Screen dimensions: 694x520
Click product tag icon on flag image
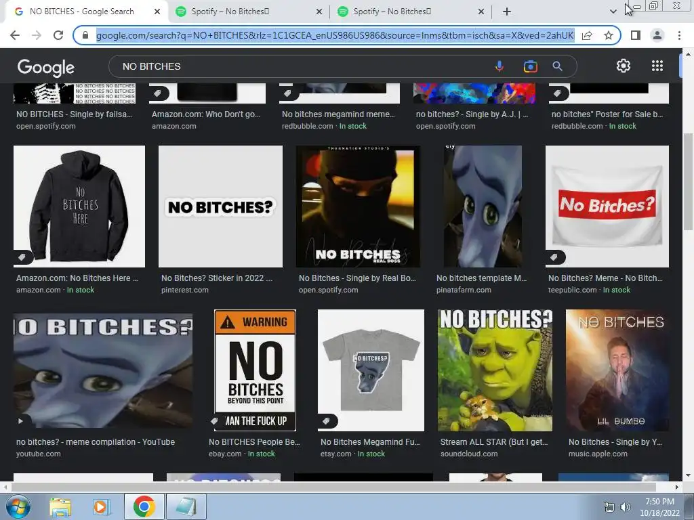tap(554, 257)
